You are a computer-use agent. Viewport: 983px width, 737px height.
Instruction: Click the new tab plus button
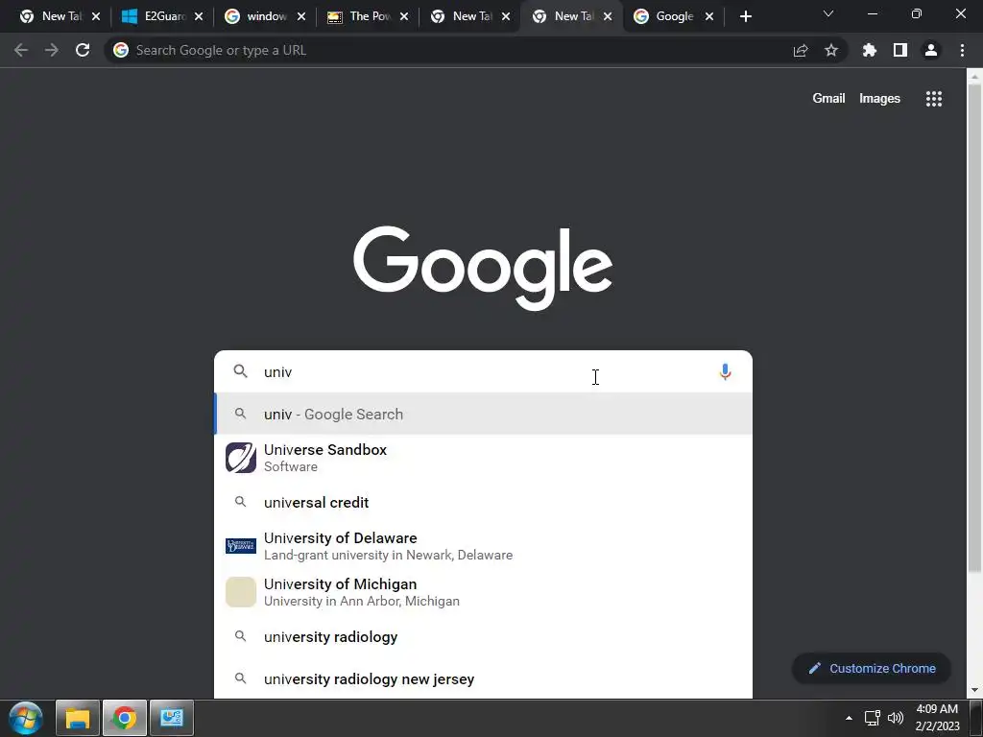tap(745, 16)
